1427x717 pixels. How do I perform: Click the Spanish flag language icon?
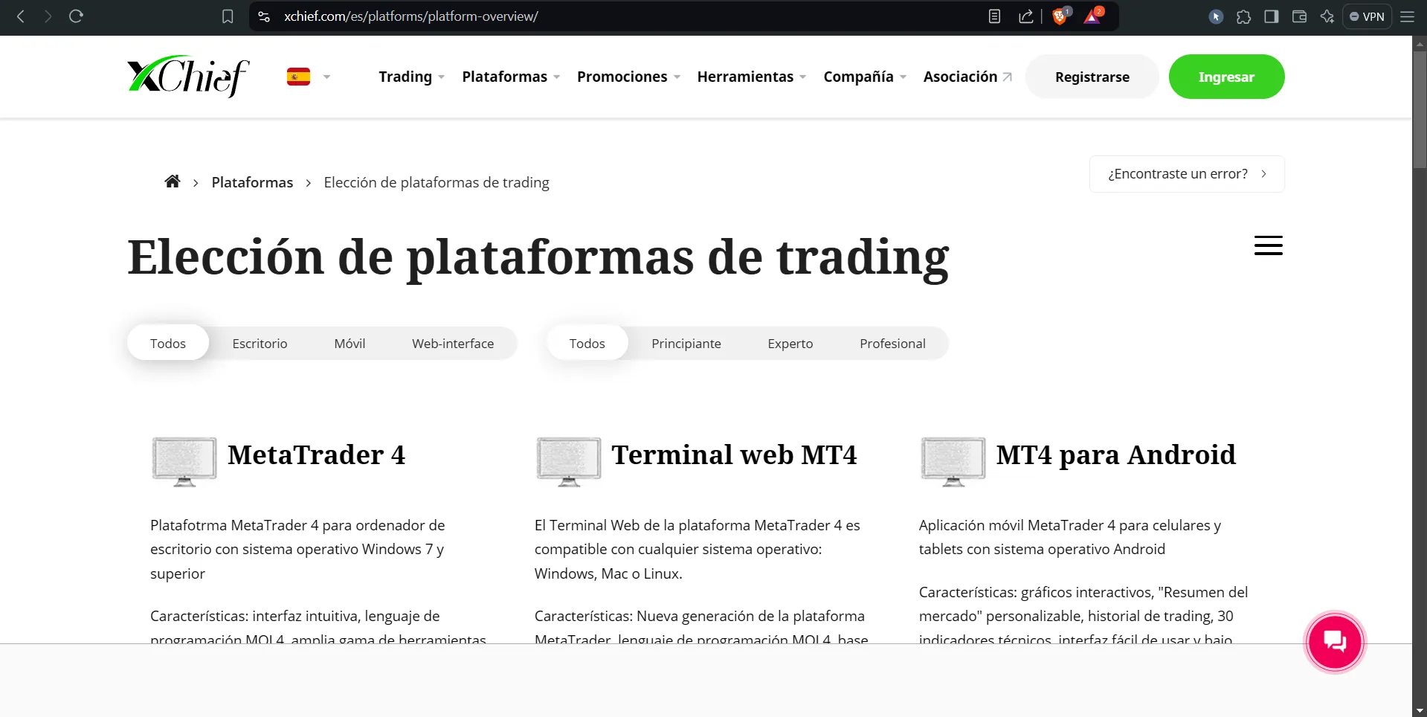pos(298,77)
